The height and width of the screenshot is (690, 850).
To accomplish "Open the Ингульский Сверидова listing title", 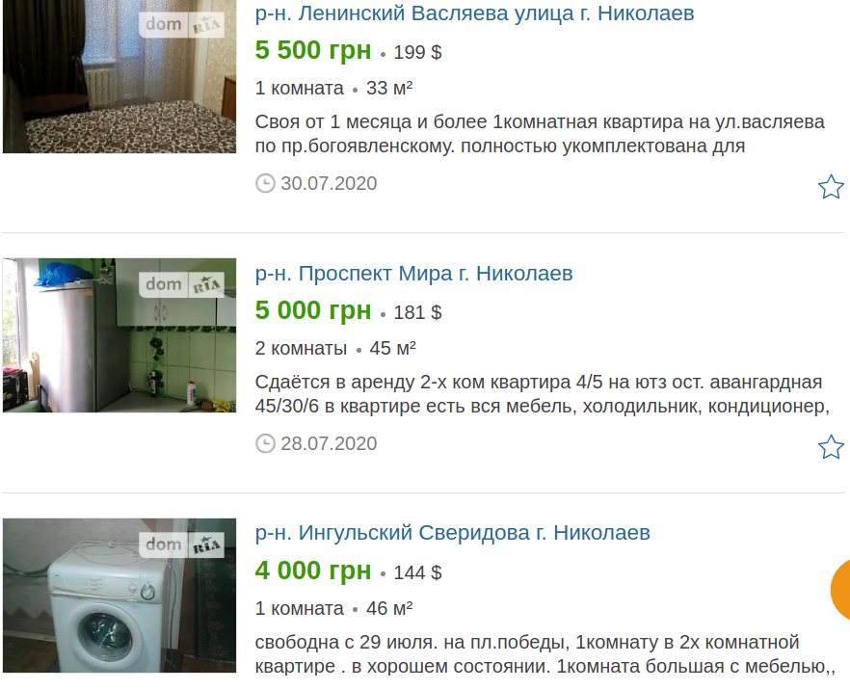I will (x=452, y=533).
